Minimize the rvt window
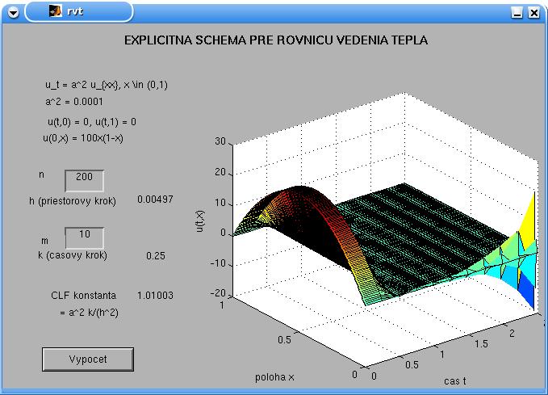Image resolution: width=548 pixels, height=395 pixels. (x=517, y=13)
